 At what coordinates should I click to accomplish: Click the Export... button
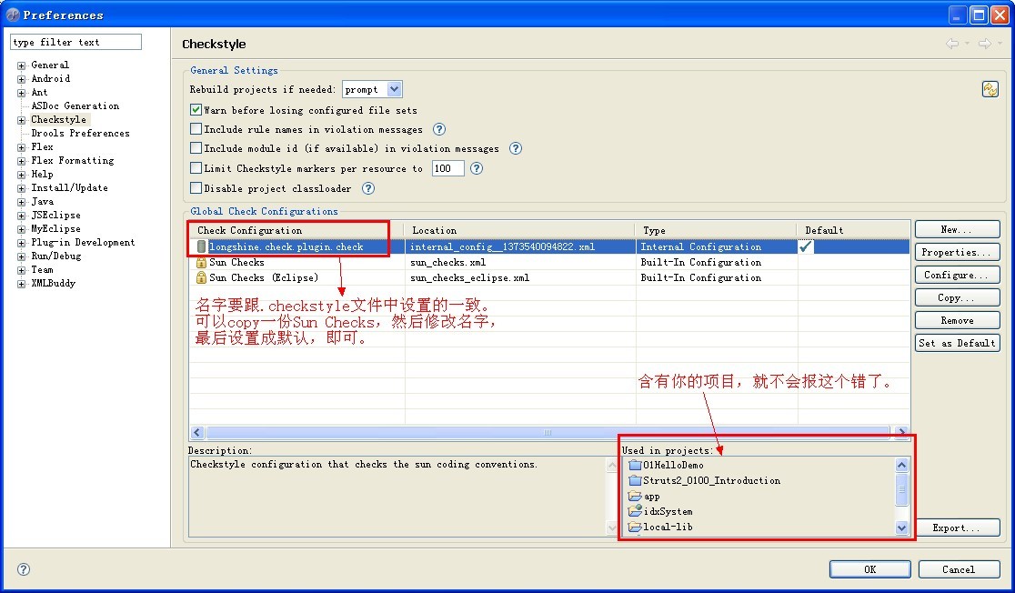[958, 528]
